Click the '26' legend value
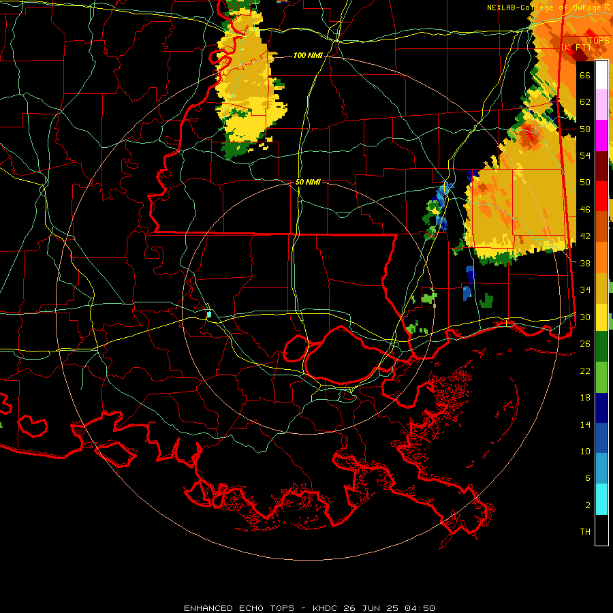Image resolution: width=613 pixels, height=613 pixels. coord(585,344)
